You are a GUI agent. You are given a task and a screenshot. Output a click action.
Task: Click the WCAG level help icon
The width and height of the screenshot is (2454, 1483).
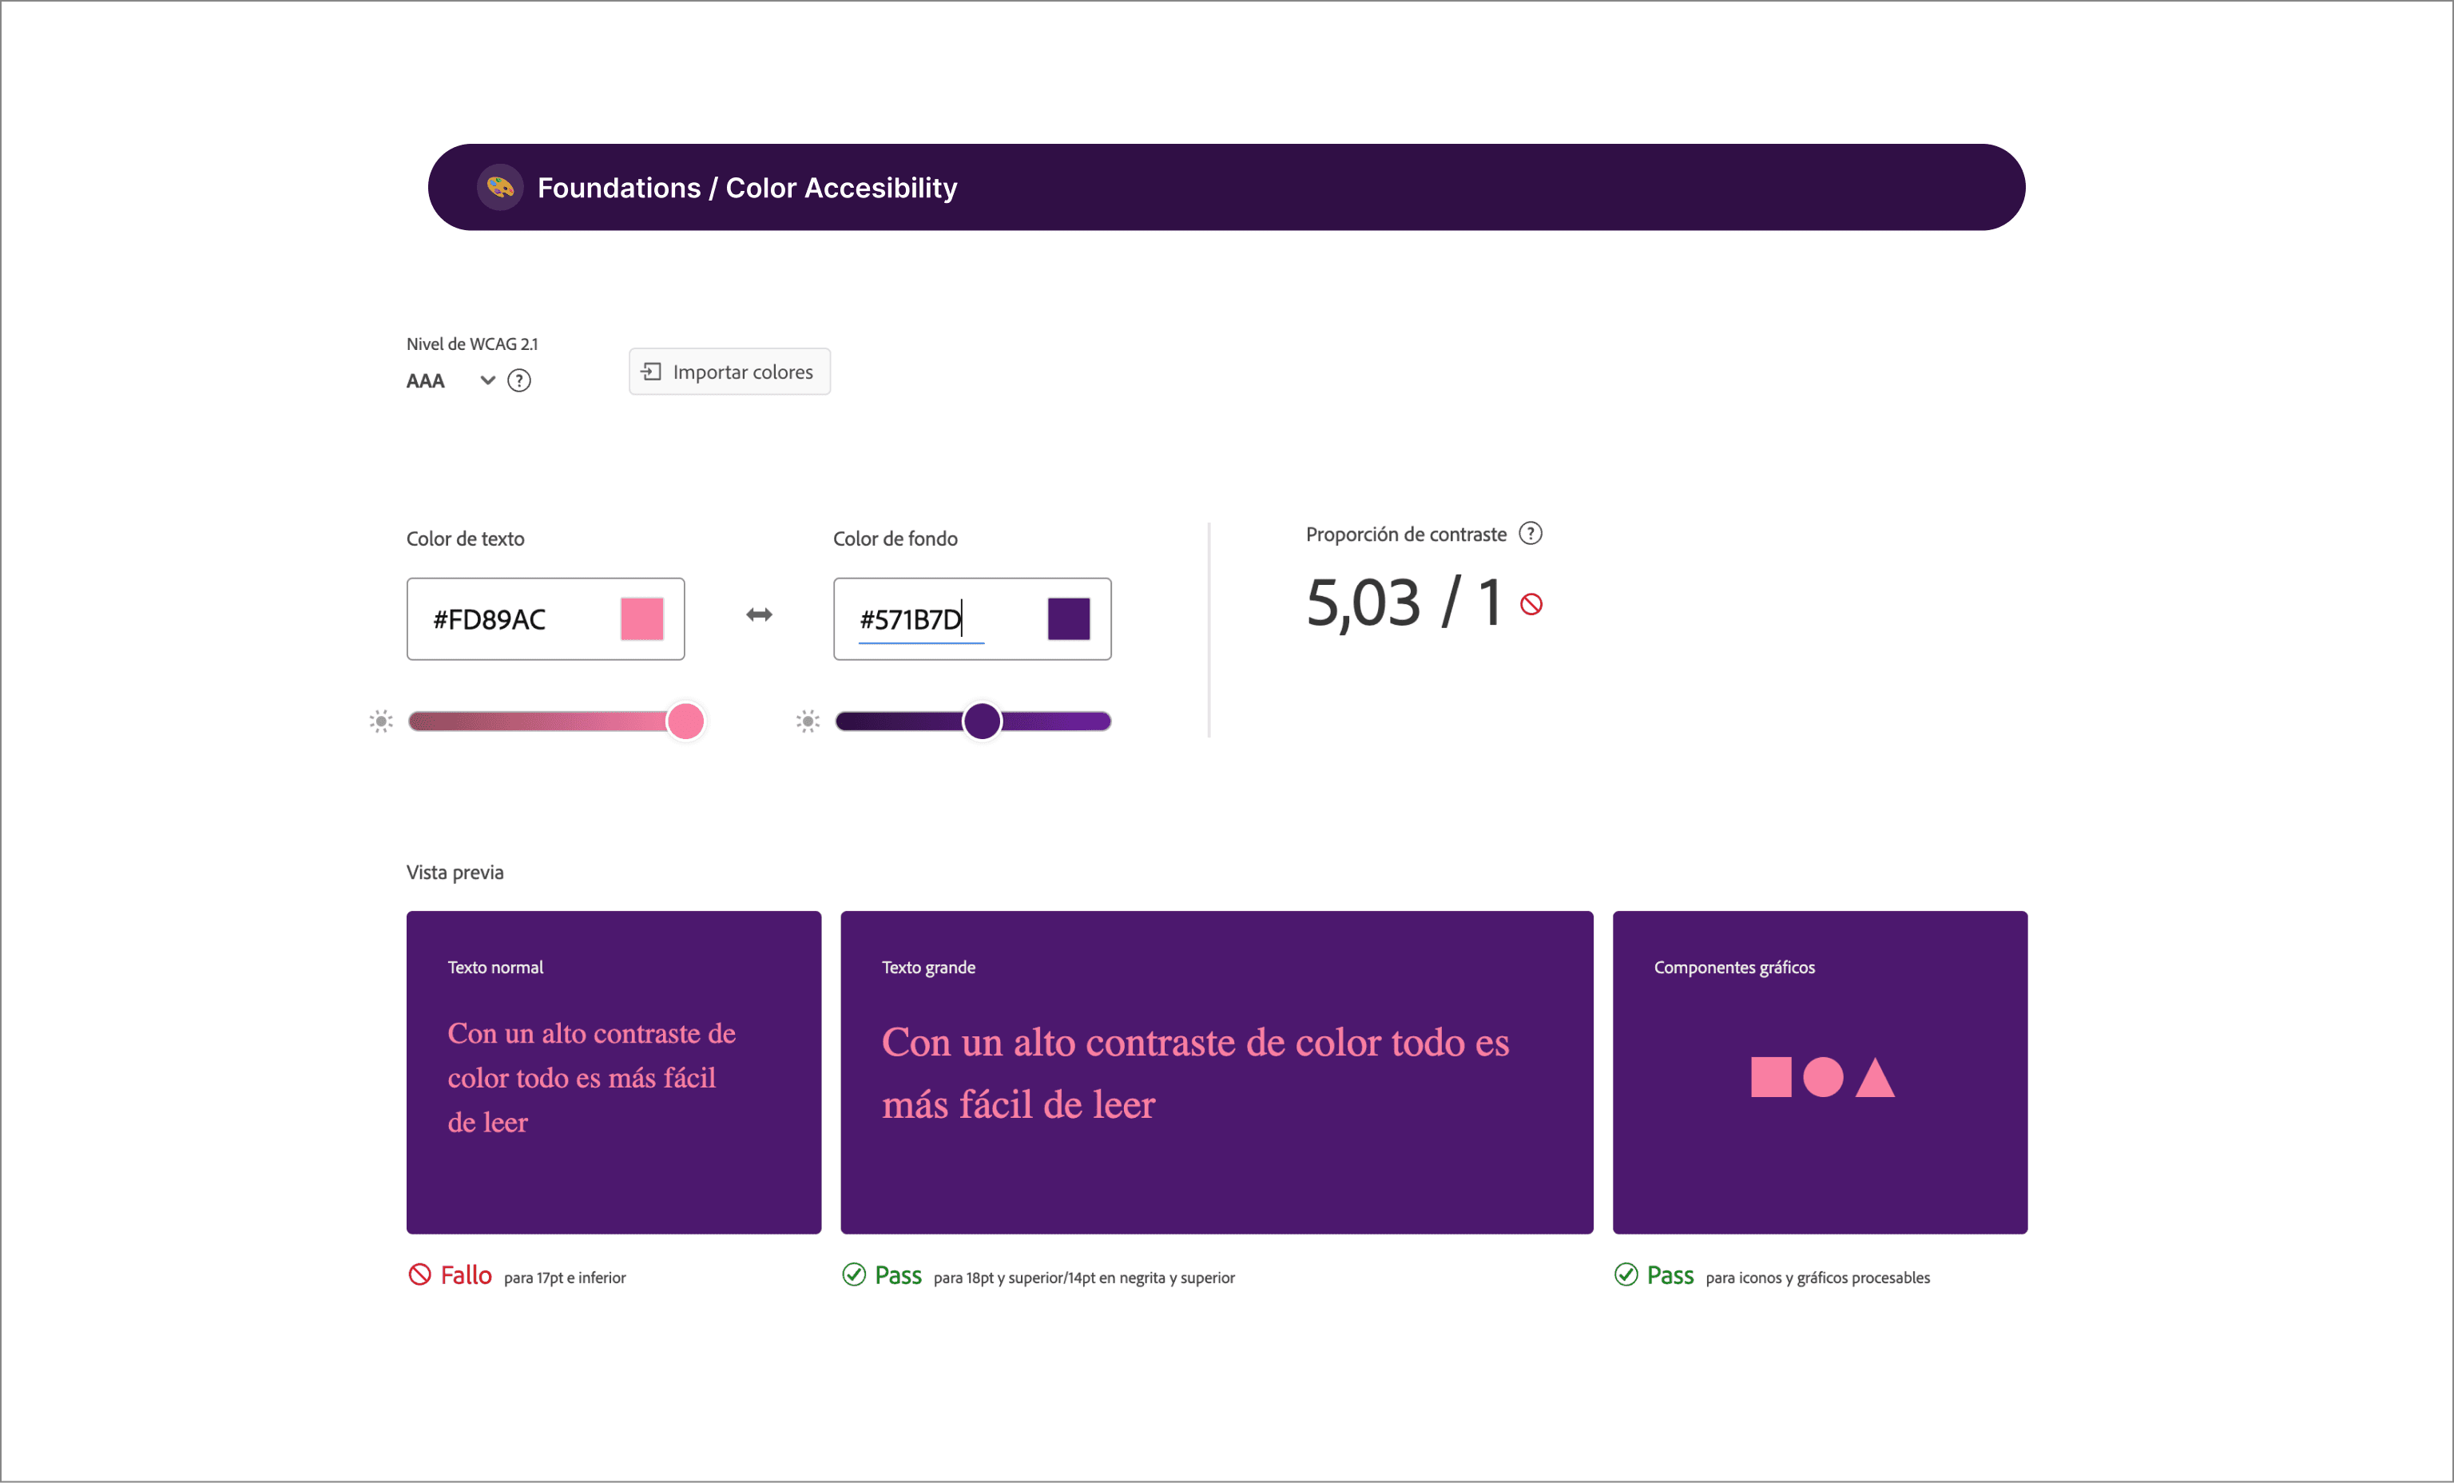coord(519,380)
